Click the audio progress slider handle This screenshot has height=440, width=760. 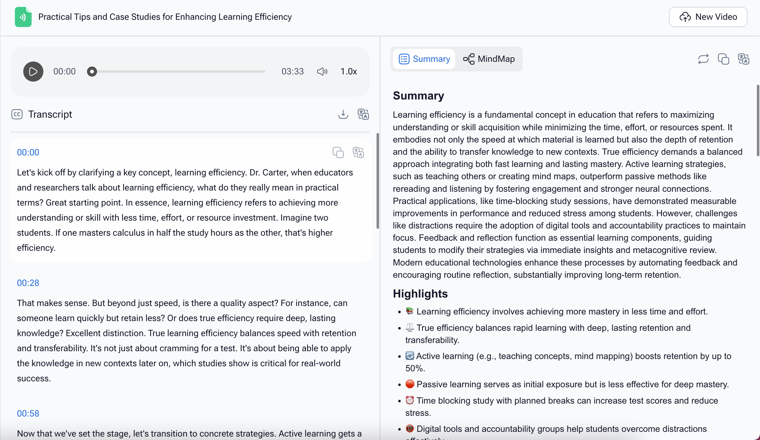click(x=92, y=72)
